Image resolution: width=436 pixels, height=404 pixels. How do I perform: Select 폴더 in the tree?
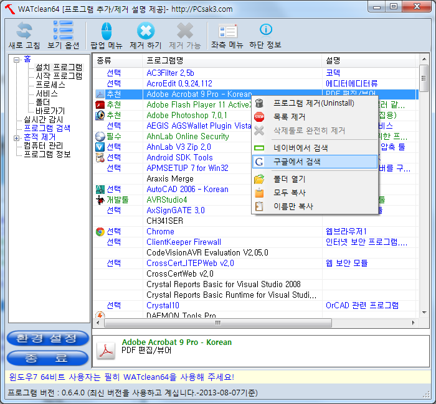pos(42,102)
